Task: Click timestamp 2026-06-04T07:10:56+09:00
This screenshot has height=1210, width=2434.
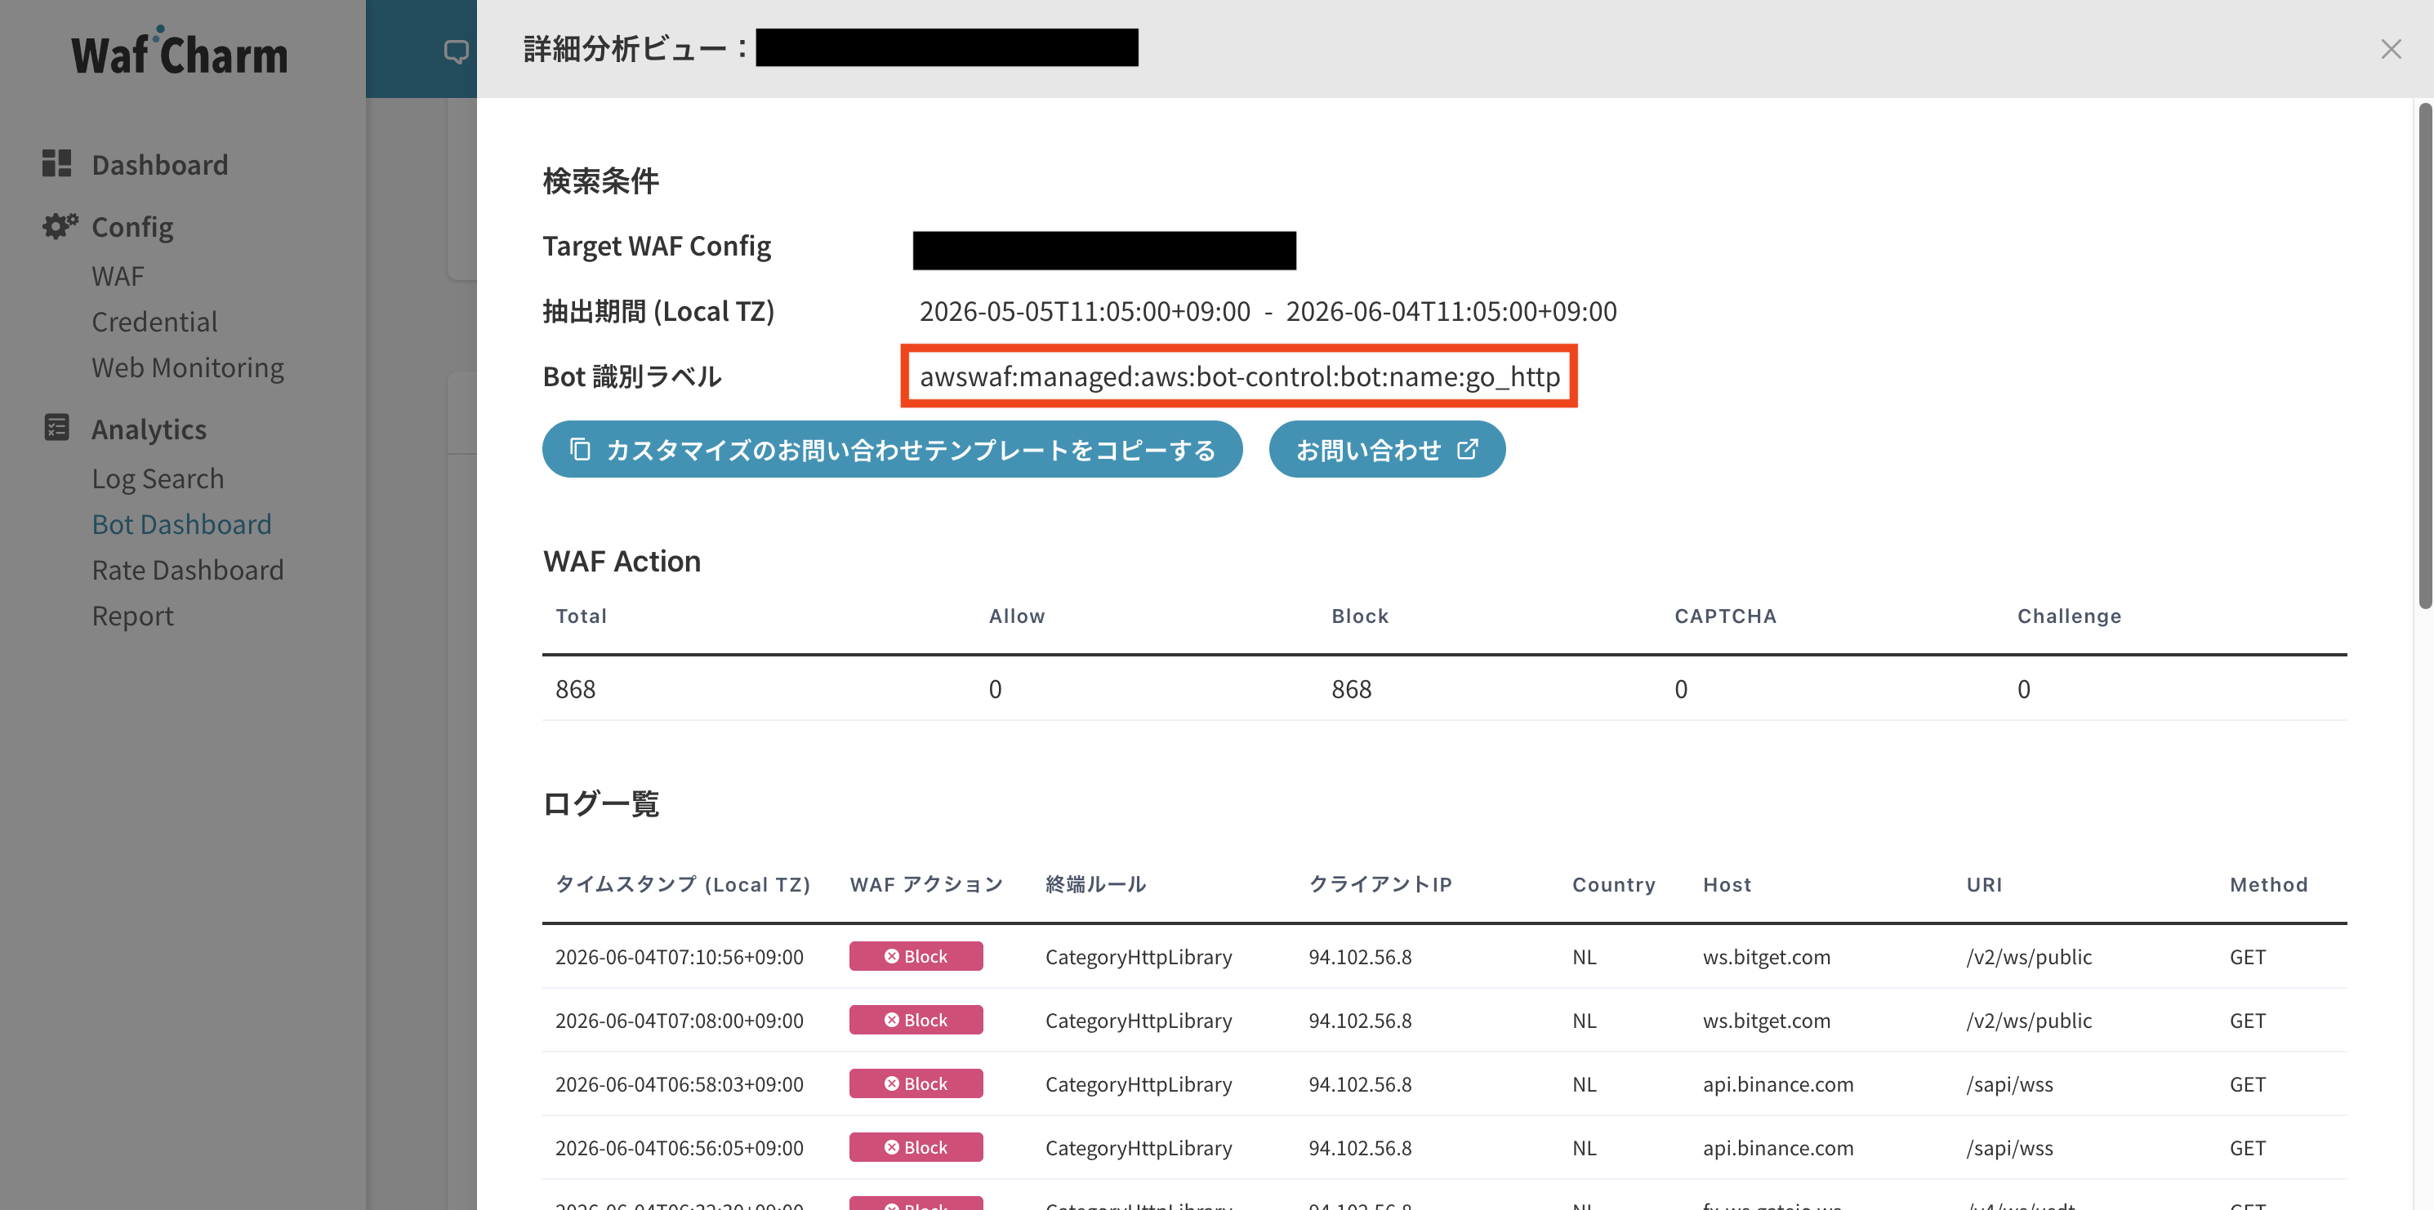Action: point(680,957)
